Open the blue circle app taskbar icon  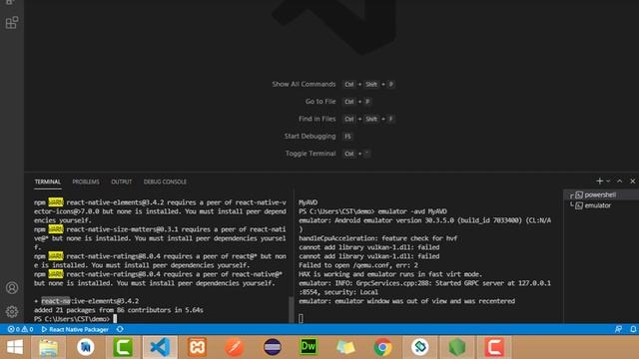click(x=86, y=347)
